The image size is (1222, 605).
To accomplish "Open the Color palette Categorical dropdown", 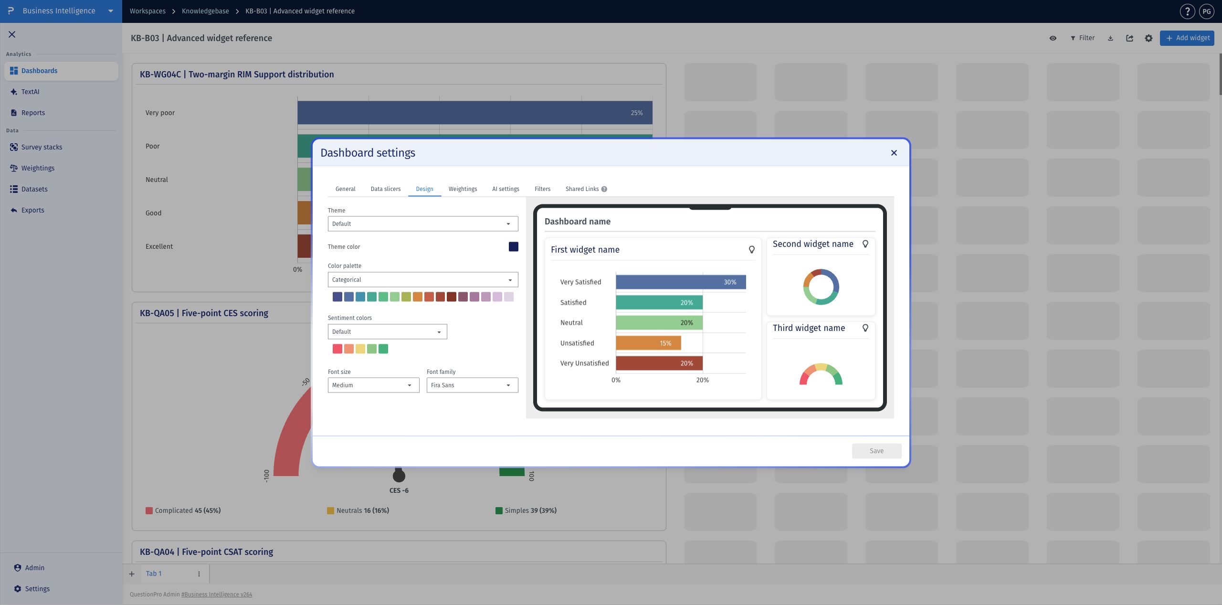I will (x=422, y=280).
